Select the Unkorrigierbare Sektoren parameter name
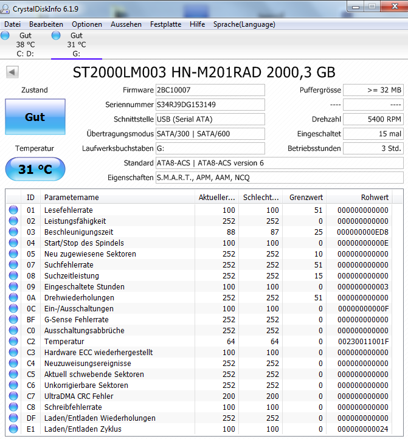 (86, 385)
